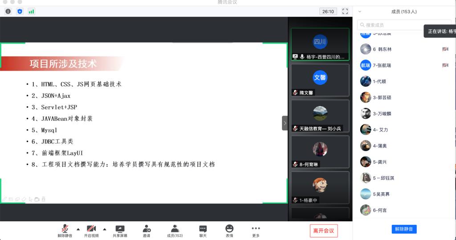
Task: Unmute the microphone in bottom toolbar
Action: coord(65,228)
